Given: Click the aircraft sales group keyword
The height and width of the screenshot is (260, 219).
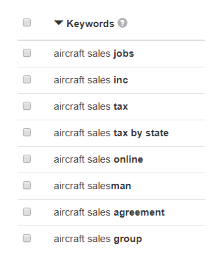Looking at the screenshot, I should (x=98, y=239).
